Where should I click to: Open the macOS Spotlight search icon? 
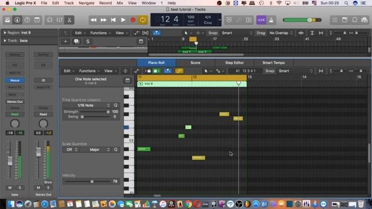[346, 3]
